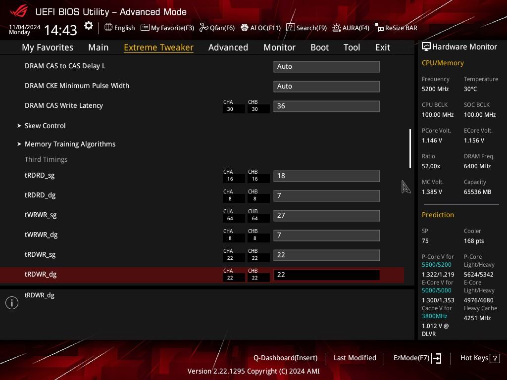Click the CPU Frequency 5200 MHz value

pyautogui.click(x=435, y=89)
